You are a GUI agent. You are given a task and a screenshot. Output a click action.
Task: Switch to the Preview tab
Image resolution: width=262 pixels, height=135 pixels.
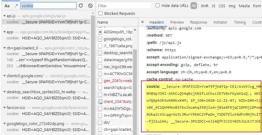tap(177, 22)
